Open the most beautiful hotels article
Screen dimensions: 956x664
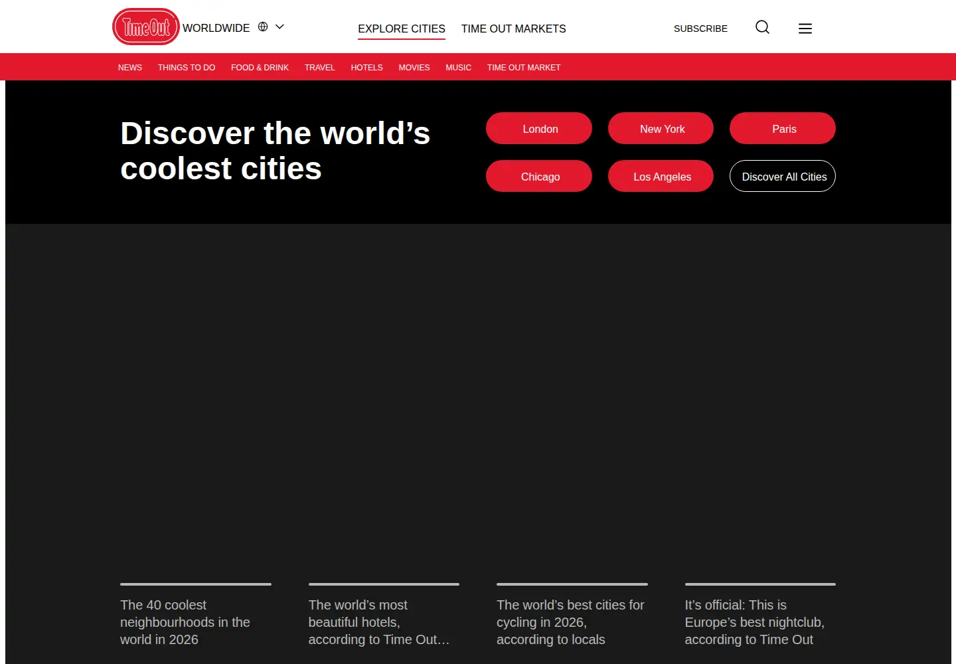point(379,622)
